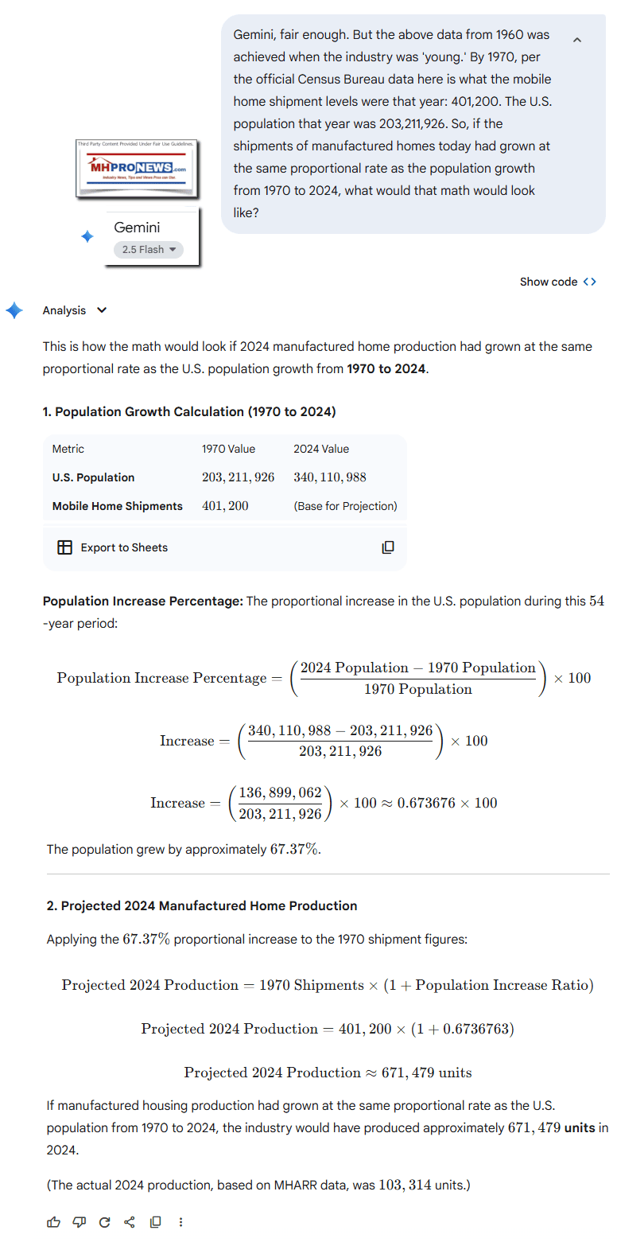The image size is (617, 1242).
Task: Open the three-dot more options menu
Action: (x=180, y=1221)
